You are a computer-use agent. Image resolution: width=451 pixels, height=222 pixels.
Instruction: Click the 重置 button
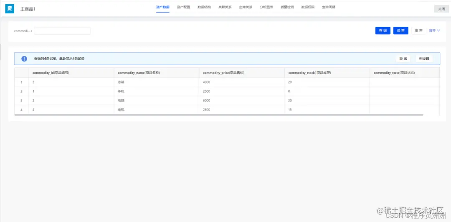pyautogui.click(x=419, y=31)
